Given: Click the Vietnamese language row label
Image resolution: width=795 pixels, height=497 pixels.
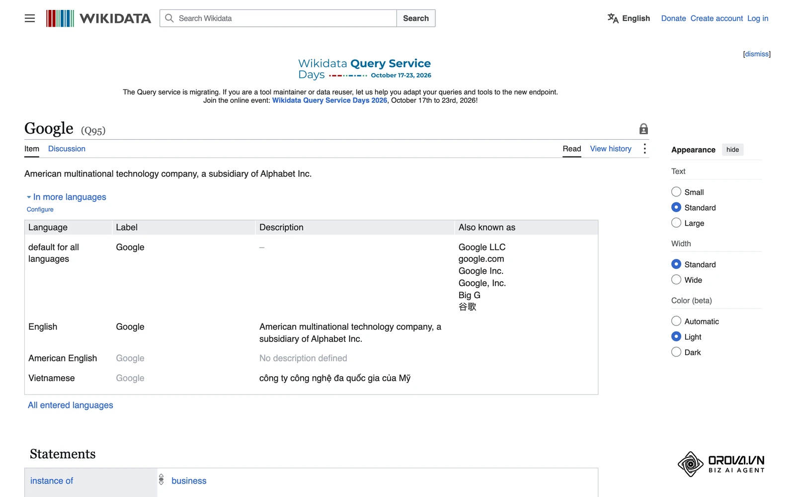Looking at the screenshot, I should [x=52, y=378].
